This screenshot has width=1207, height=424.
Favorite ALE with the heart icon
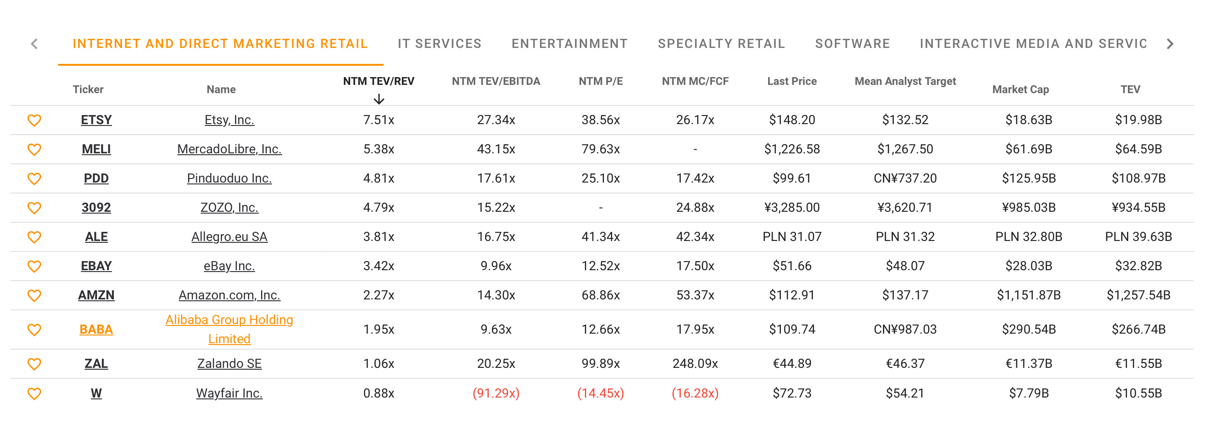point(34,237)
